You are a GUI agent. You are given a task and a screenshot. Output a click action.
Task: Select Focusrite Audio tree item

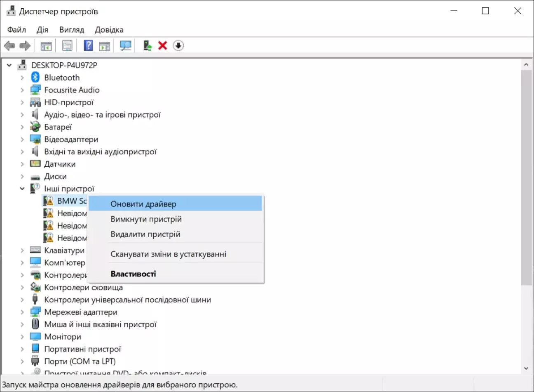[72, 90]
